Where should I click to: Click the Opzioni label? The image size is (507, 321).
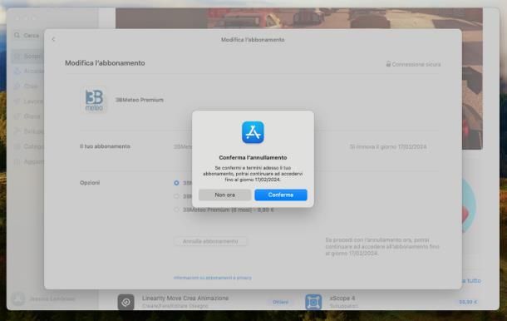point(90,183)
